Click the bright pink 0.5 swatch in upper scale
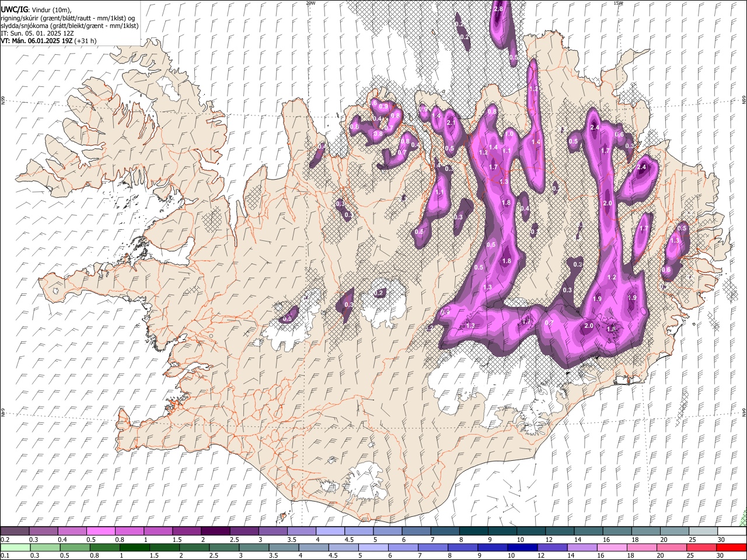The width and height of the screenshot is (747, 560). click(x=100, y=531)
